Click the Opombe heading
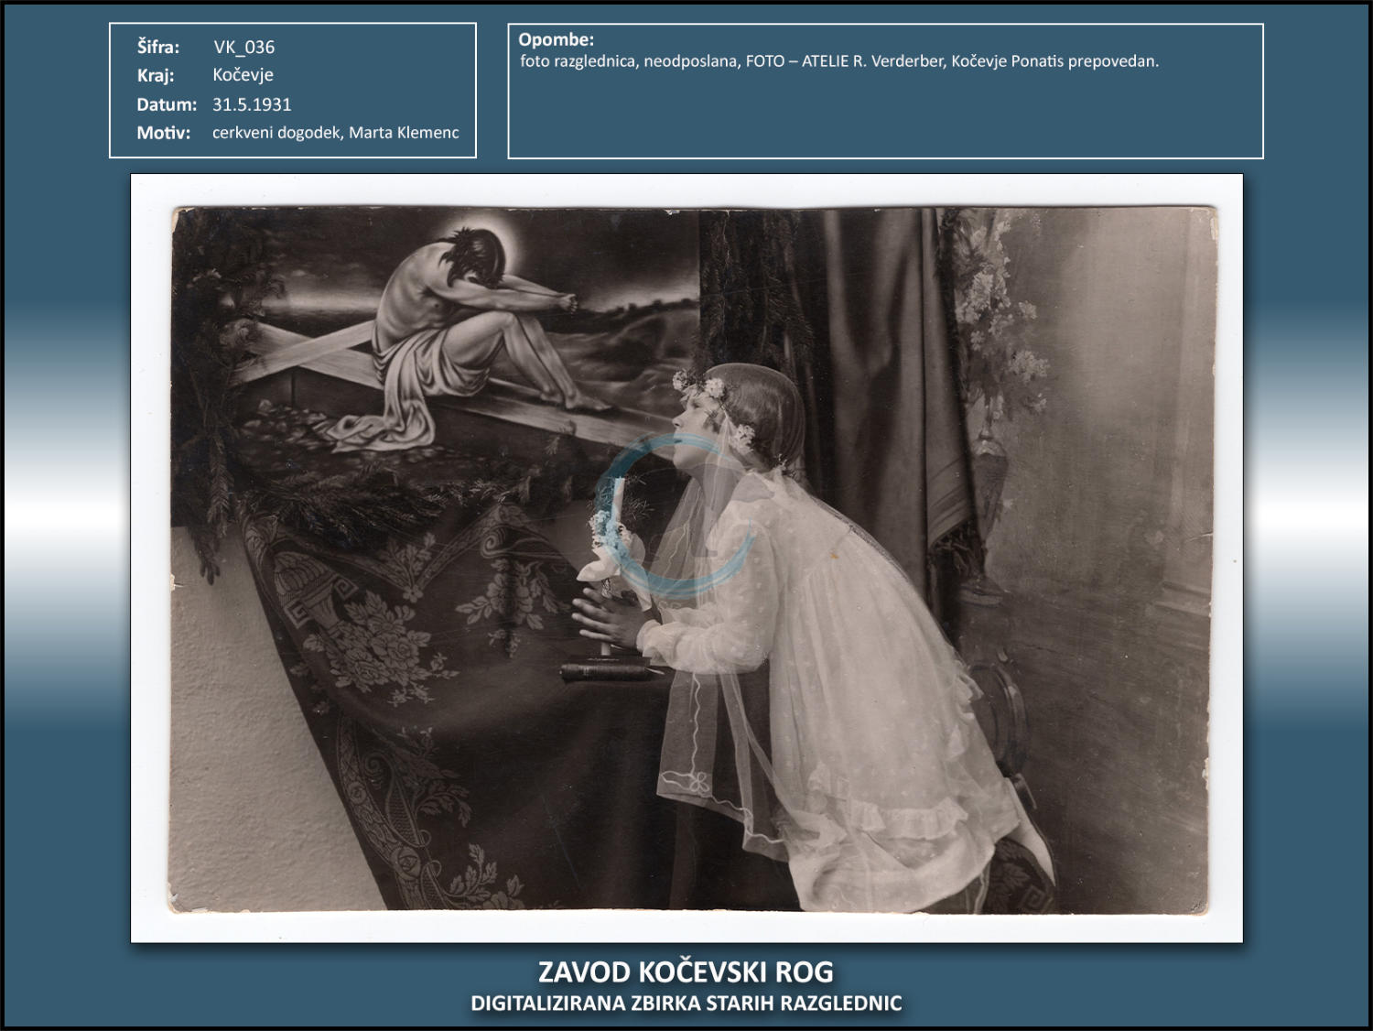This screenshot has width=1373, height=1031. tap(556, 39)
